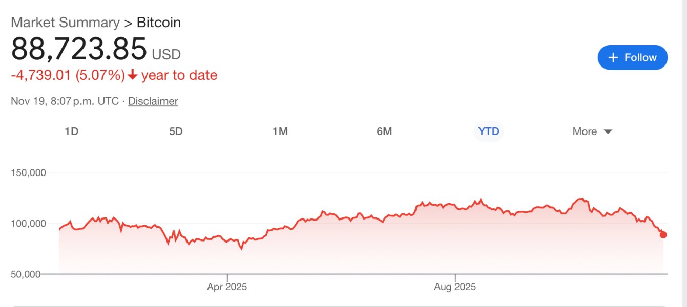Choose the 6M time range
687x307 pixels.
(384, 131)
